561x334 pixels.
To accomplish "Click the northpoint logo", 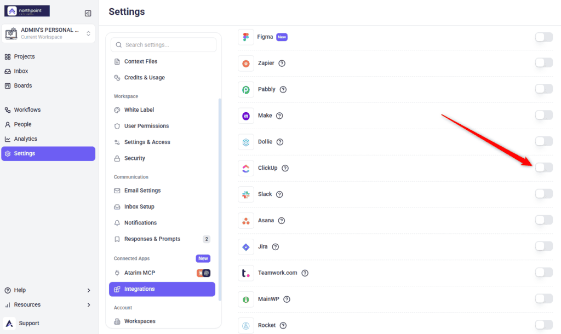I will click(x=27, y=11).
